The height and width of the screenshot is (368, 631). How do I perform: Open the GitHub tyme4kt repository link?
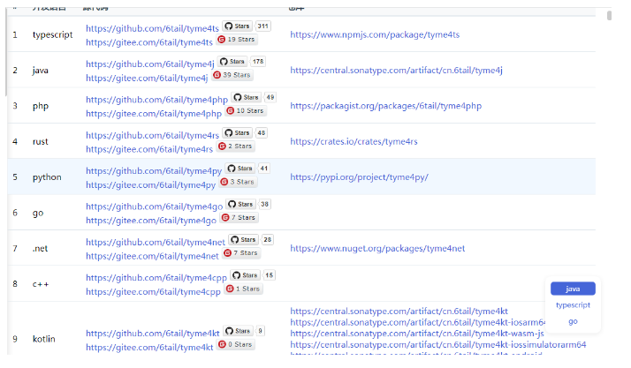(x=153, y=334)
